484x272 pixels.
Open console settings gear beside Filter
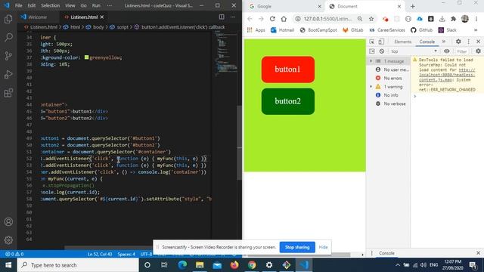(x=478, y=51)
